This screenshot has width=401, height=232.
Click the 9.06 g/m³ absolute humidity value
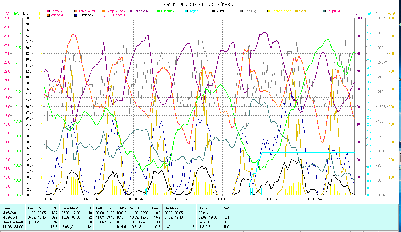coord(69,227)
